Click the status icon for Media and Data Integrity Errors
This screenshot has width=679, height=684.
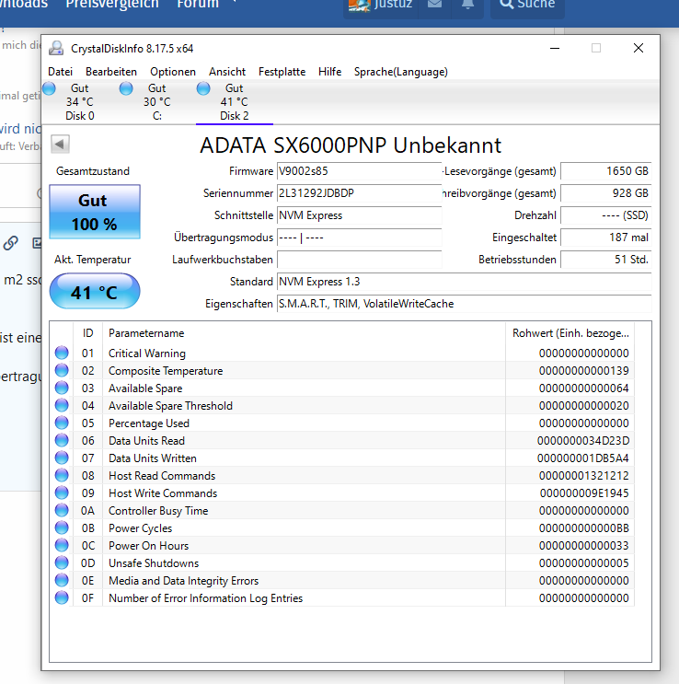point(62,580)
